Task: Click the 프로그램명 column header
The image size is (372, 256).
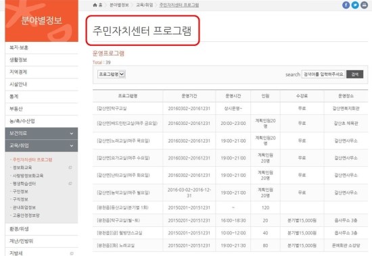Action: [x=128, y=96]
